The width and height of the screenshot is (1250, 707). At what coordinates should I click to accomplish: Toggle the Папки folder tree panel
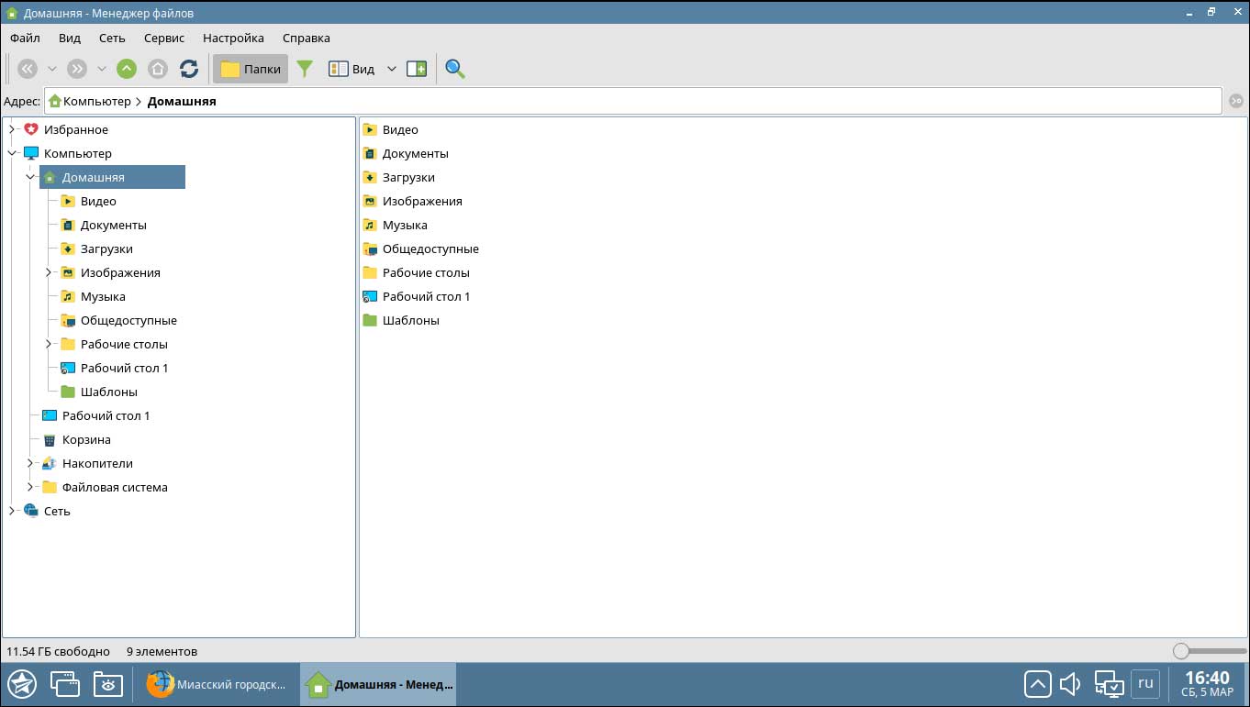coord(251,69)
